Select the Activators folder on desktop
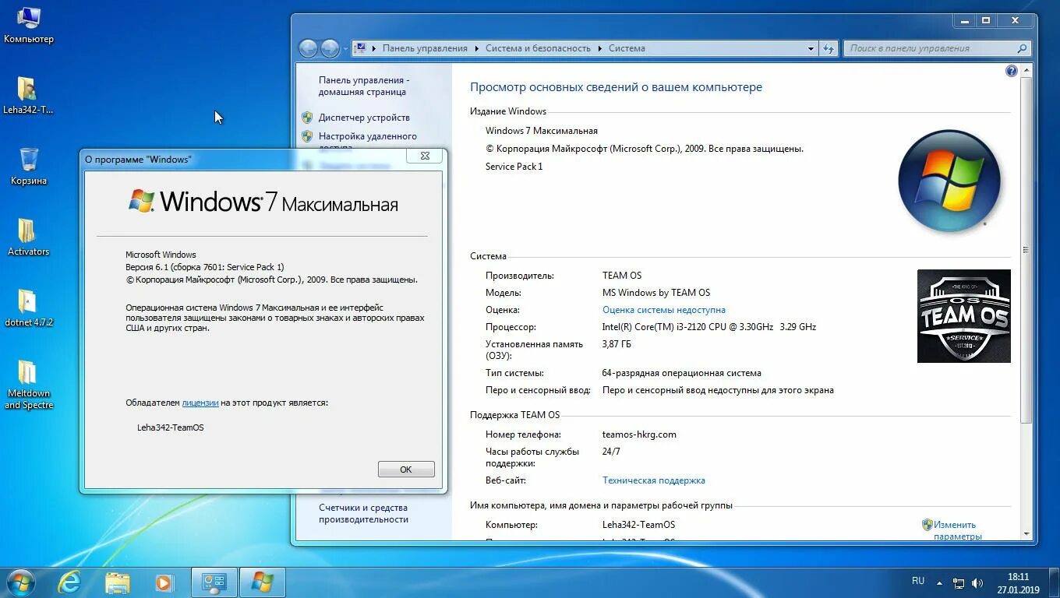1060x598 pixels. point(28,237)
